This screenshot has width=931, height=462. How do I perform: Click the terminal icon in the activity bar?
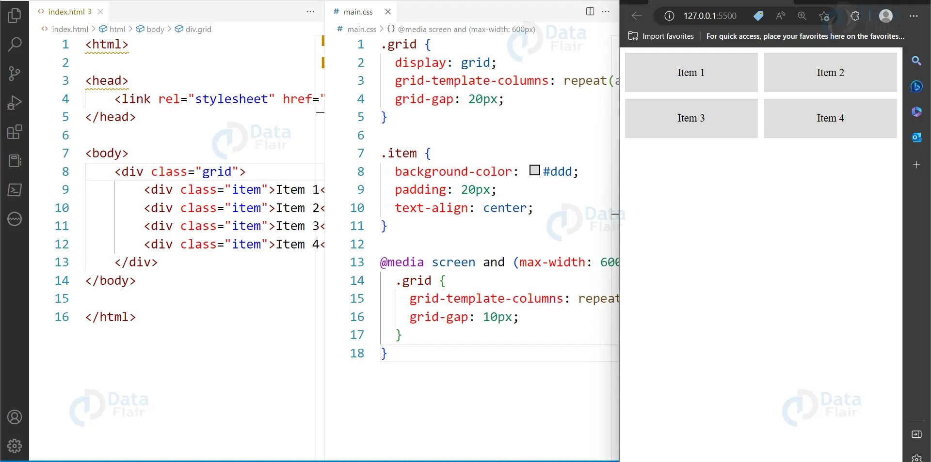(x=15, y=190)
